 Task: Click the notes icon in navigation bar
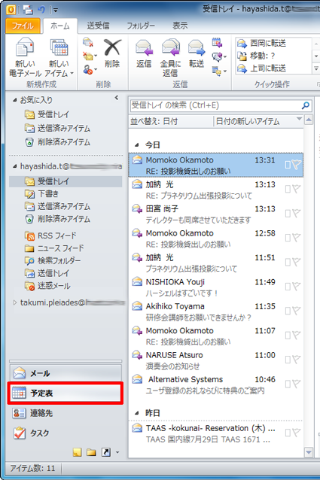point(77,452)
